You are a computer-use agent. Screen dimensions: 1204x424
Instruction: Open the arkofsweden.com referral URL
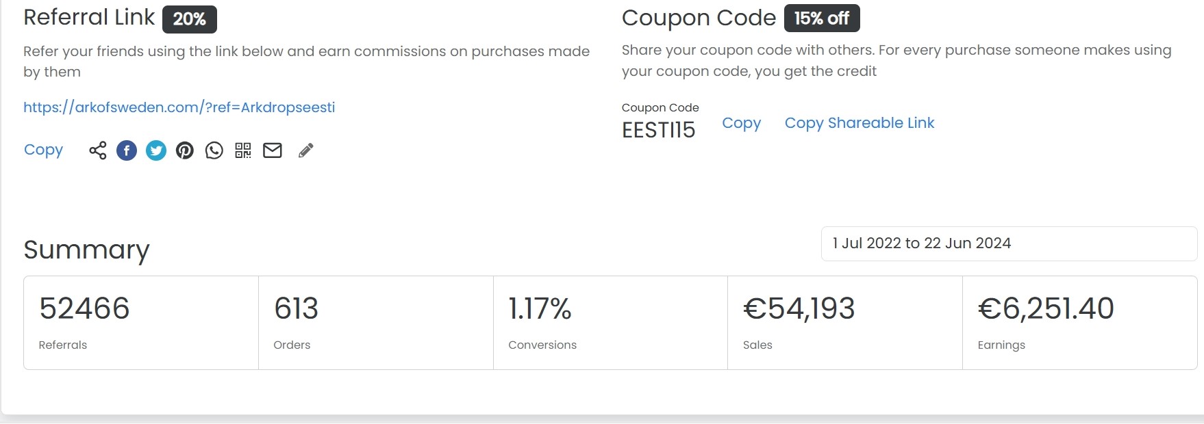[x=179, y=107]
